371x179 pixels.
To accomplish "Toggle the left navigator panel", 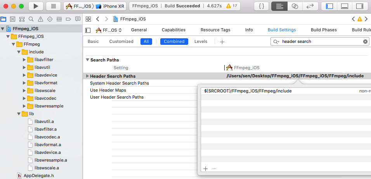I will pyautogui.click(x=329, y=6).
